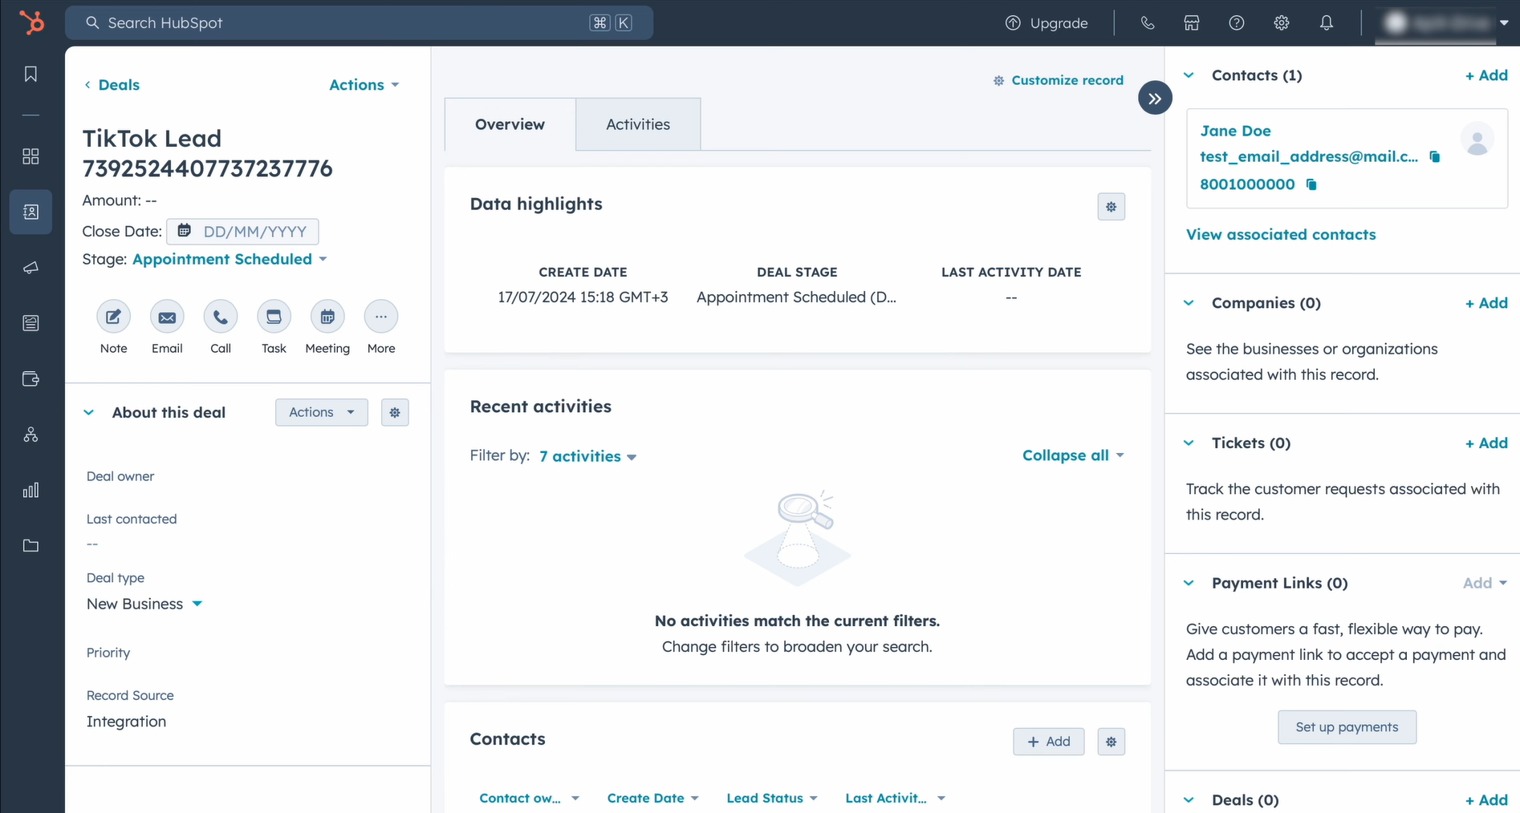This screenshot has width=1520, height=813.
Task: Sort by Create Date column
Action: [652, 799]
